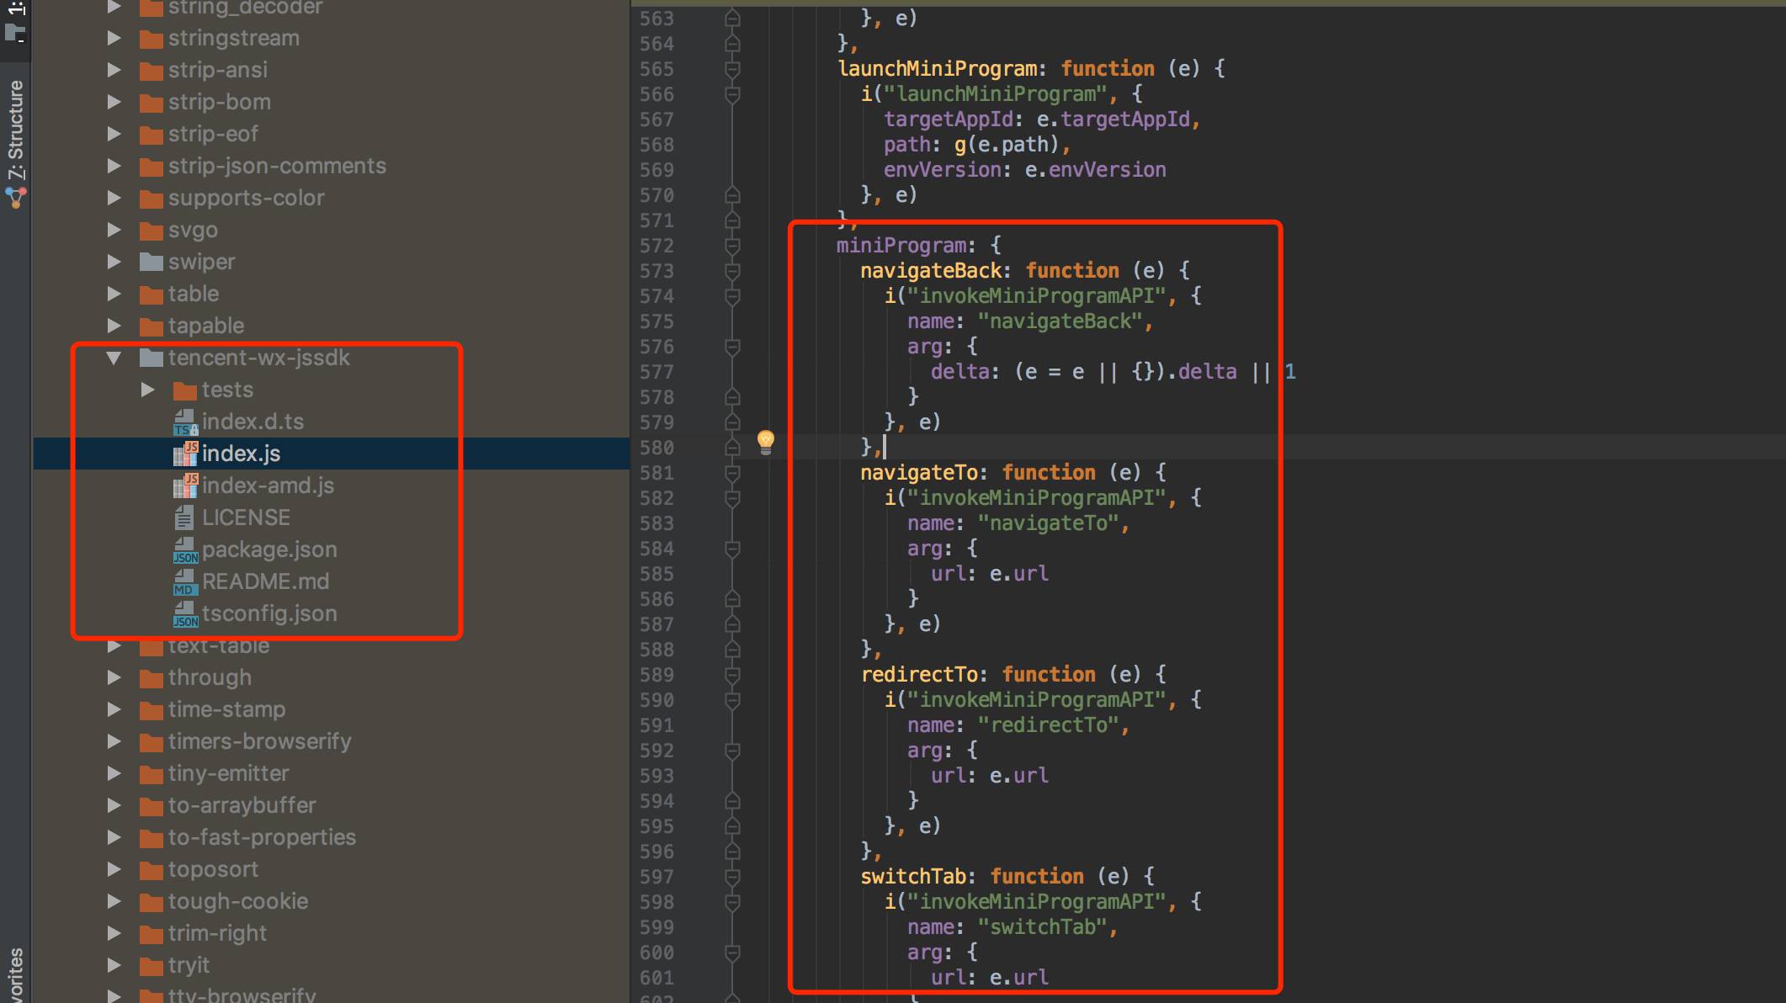Image resolution: width=1786 pixels, height=1003 pixels.
Task: Select the index-amd.js file icon
Action: point(185,486)
